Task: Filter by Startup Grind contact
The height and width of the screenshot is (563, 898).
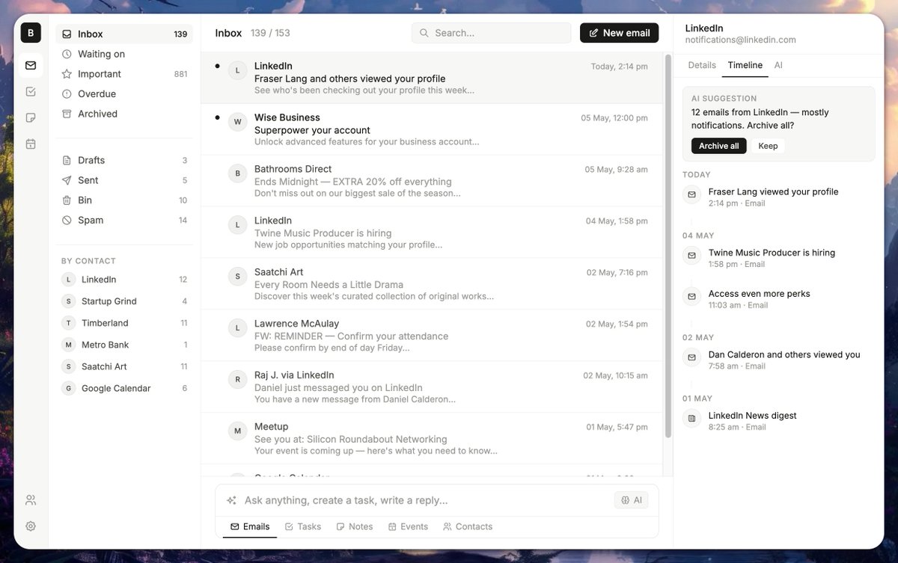Action: 124,301
